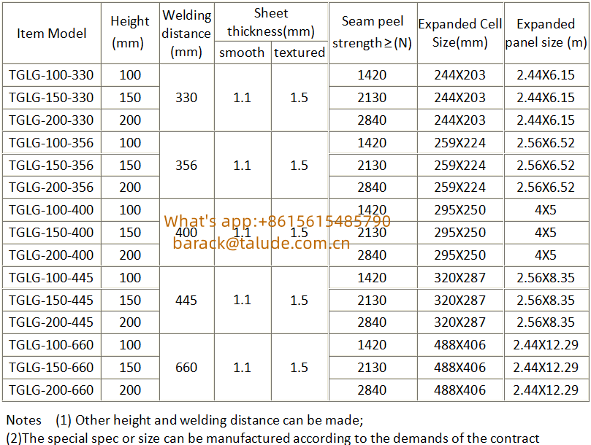Viewport: 591px width, 445px height.
Task: Select the Seam peel strength header
Action: pos(373,33)
